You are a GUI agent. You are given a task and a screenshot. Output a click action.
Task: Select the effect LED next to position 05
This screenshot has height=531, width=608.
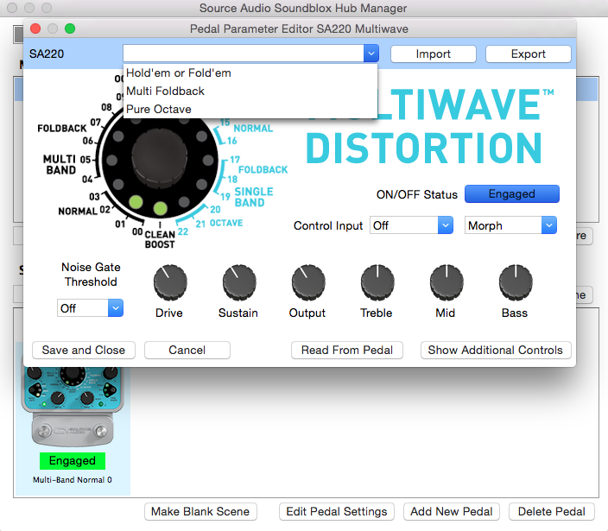tap(111, 160)
